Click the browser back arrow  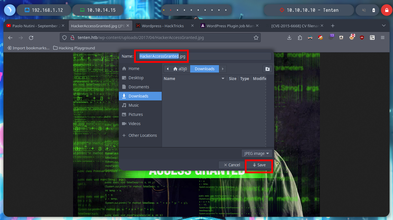[10, 38]
